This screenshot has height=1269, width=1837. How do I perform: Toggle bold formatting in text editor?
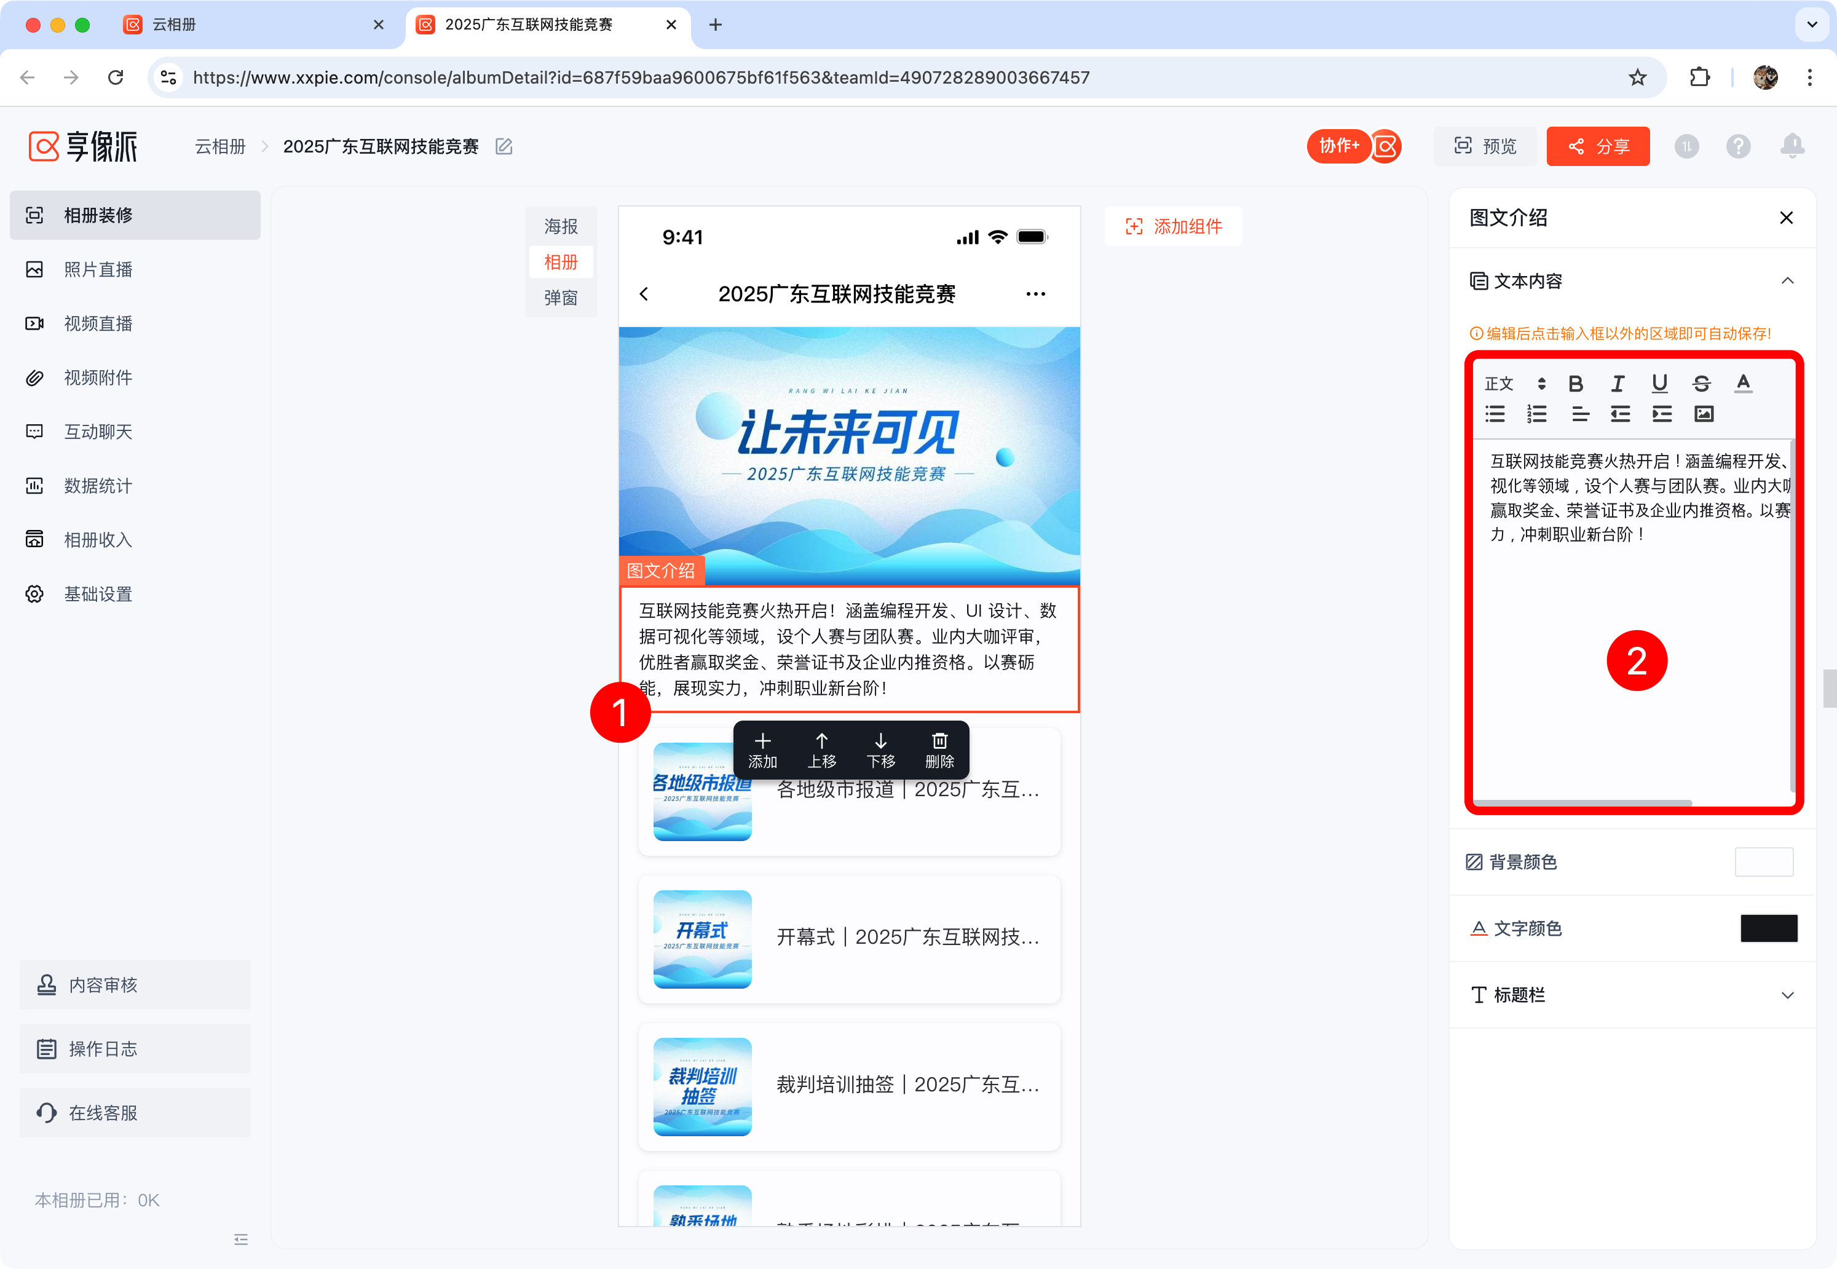(x=1576, y=384)
